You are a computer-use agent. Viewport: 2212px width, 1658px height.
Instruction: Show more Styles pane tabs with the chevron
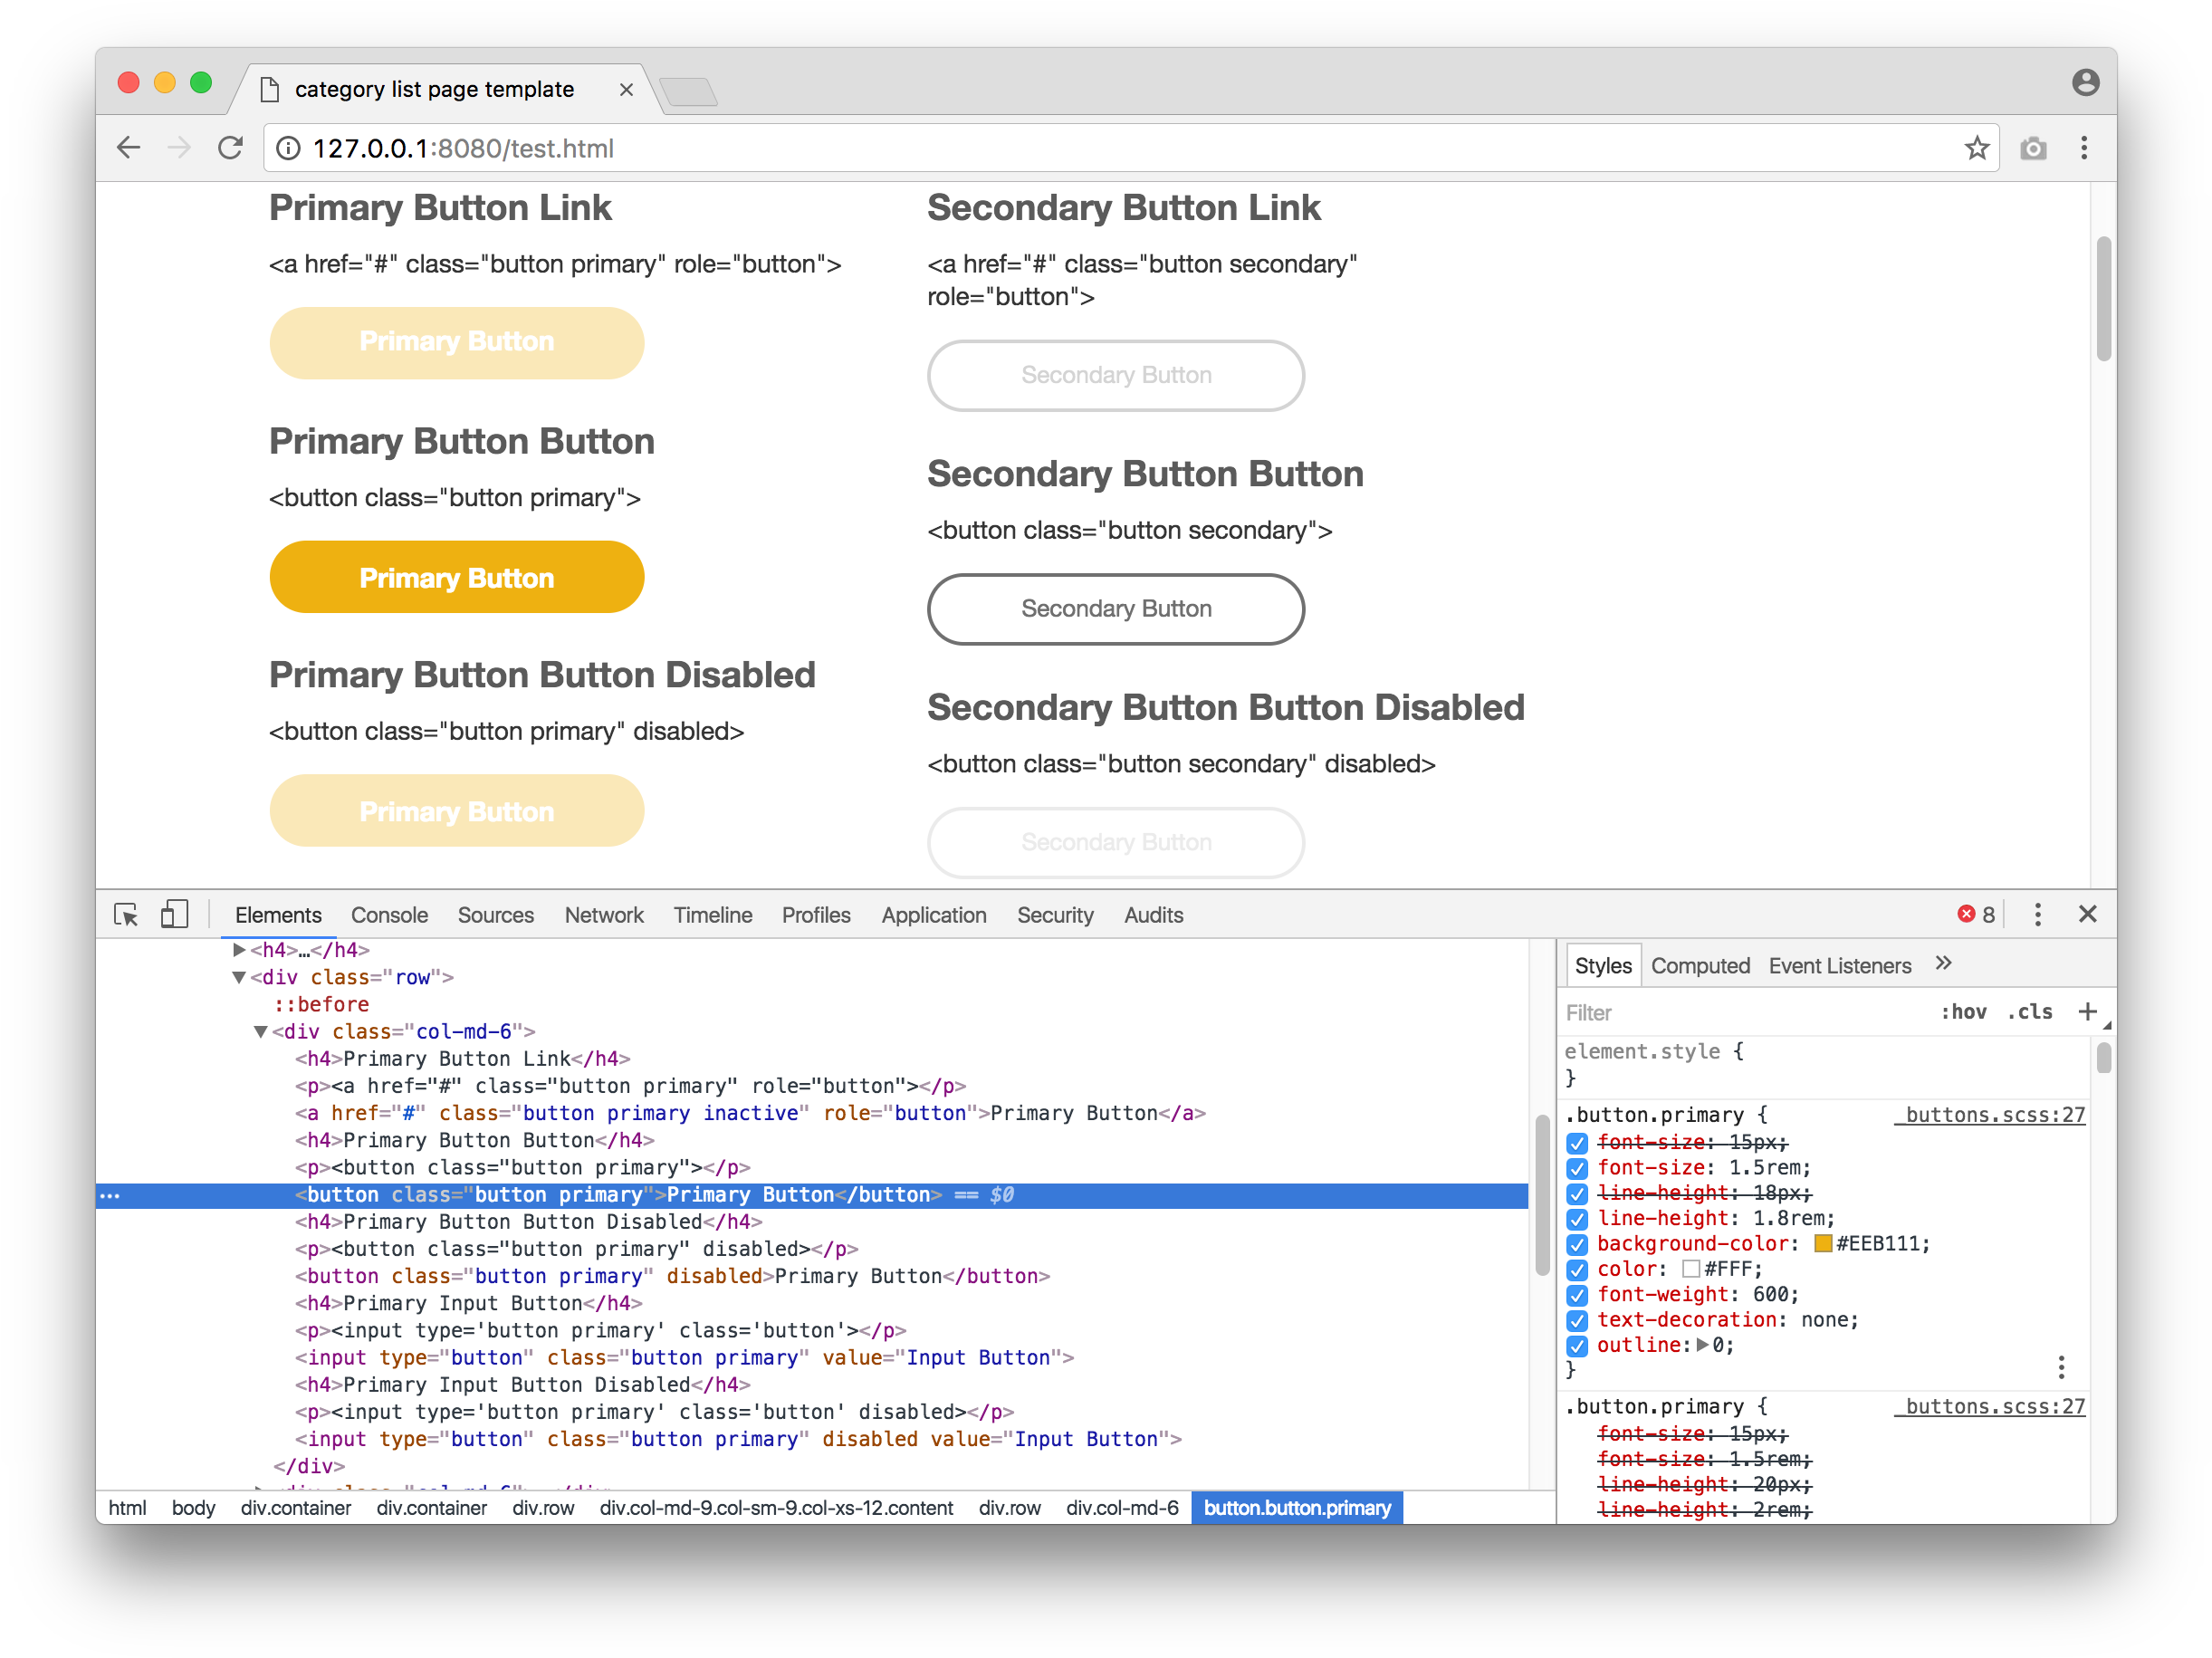pyautogui.click(x=1943, y=963)
